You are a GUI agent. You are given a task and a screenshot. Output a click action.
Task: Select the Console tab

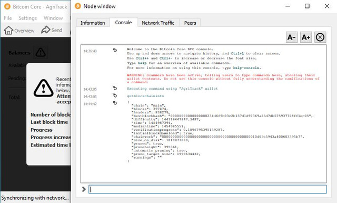tap(123, 22)
